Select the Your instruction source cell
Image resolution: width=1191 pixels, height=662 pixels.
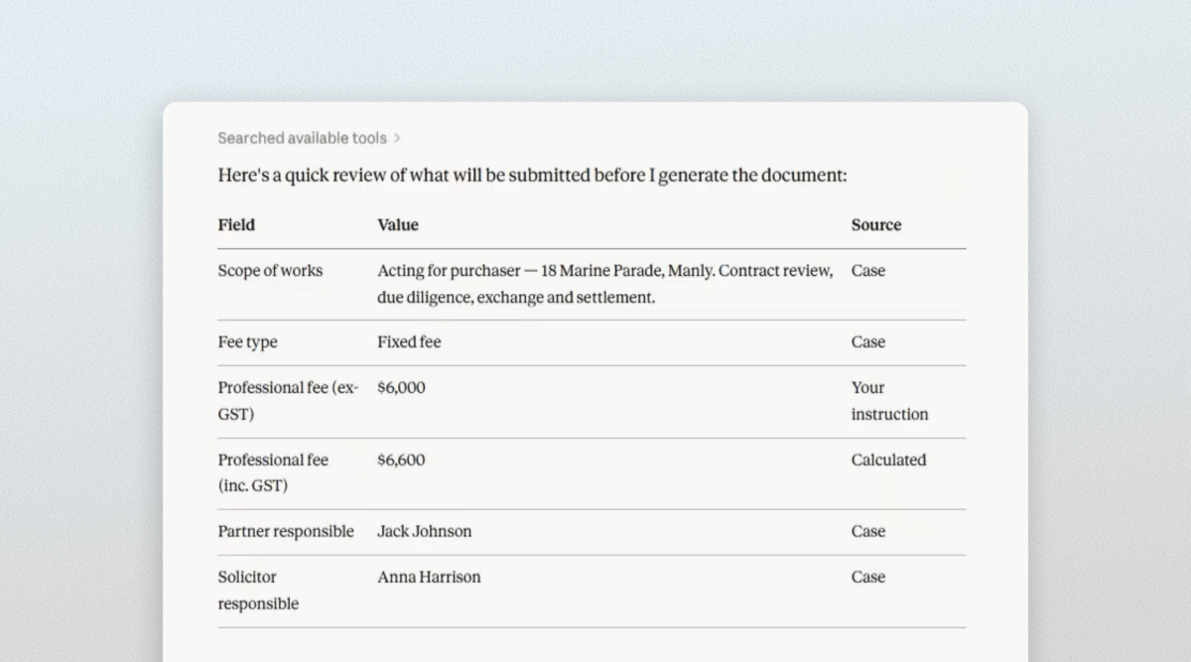pos(889,401)
